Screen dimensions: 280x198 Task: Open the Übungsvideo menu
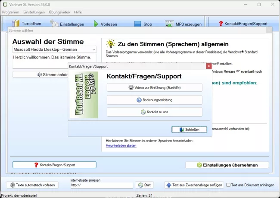tap(59, 12)
